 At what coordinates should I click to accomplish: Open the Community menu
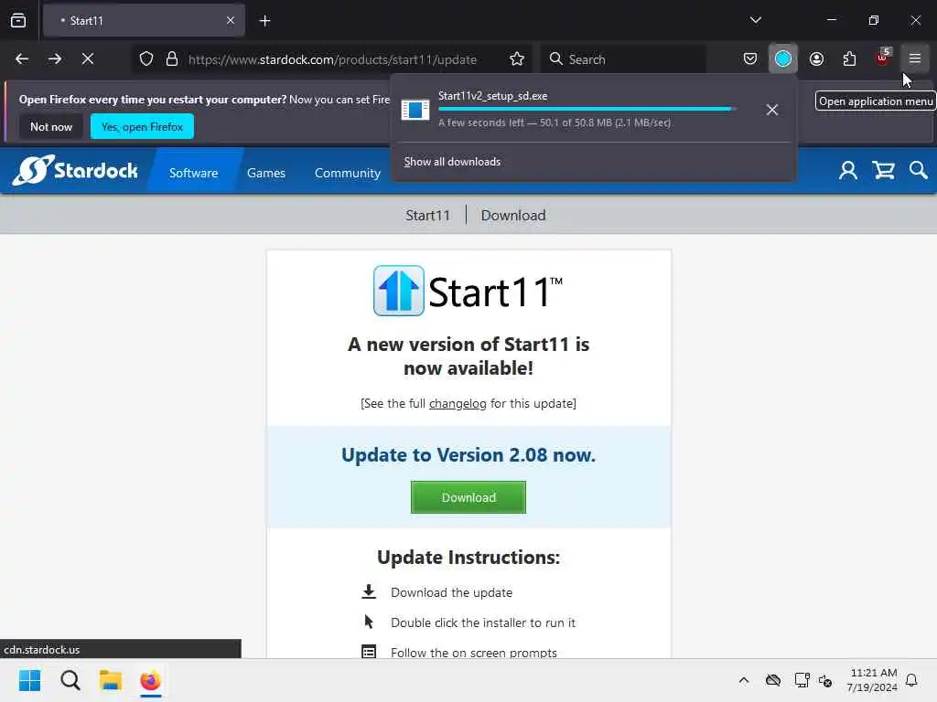point(347,173)
